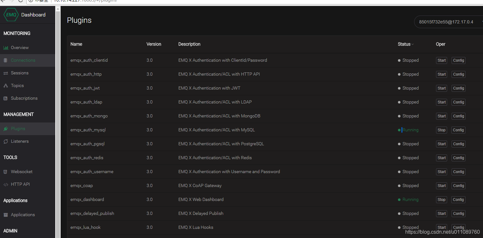Reload the page with browser refresh icon

pos(21,1)
